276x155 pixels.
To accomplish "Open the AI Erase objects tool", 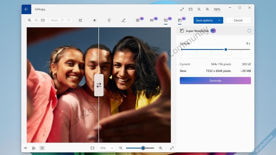I will click(138, 20).
